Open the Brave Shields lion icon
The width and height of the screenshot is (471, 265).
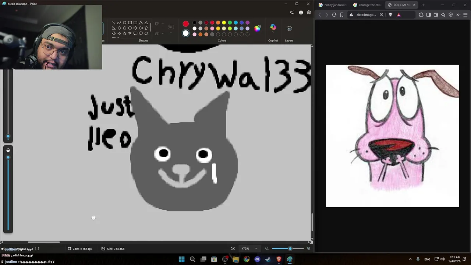coord(390,15)
